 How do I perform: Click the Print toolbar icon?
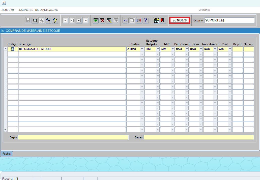pyautogui.click(x=41, y=20)
